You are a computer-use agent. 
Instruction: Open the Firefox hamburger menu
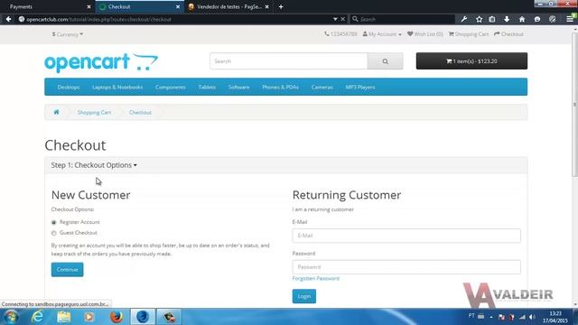tap(570, 19)
